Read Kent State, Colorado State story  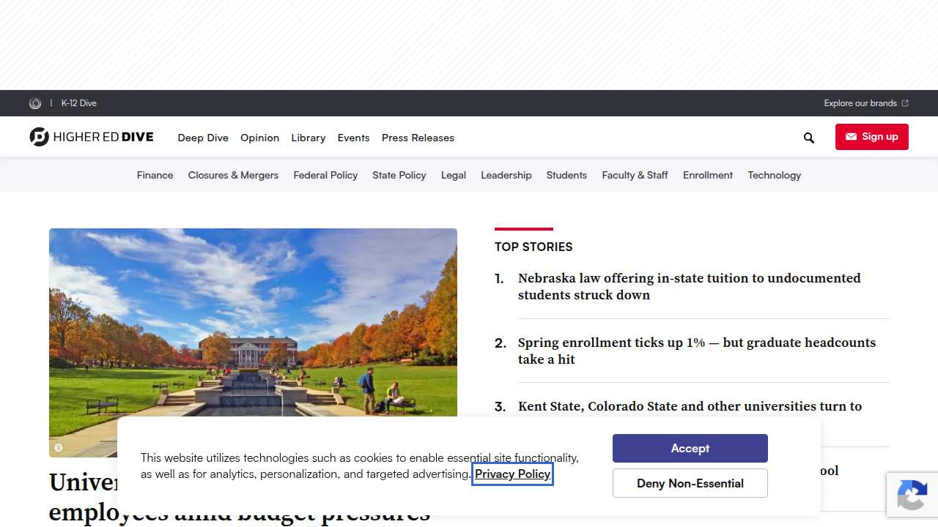click(x=690, y=406)
